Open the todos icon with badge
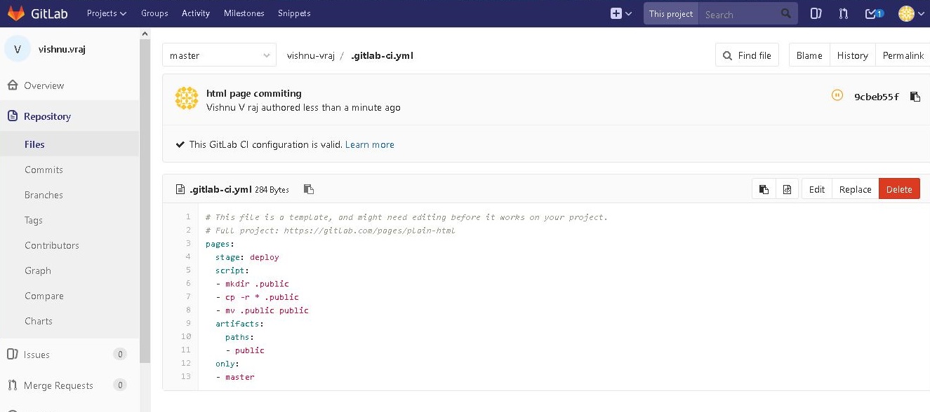 click(874, 13)
